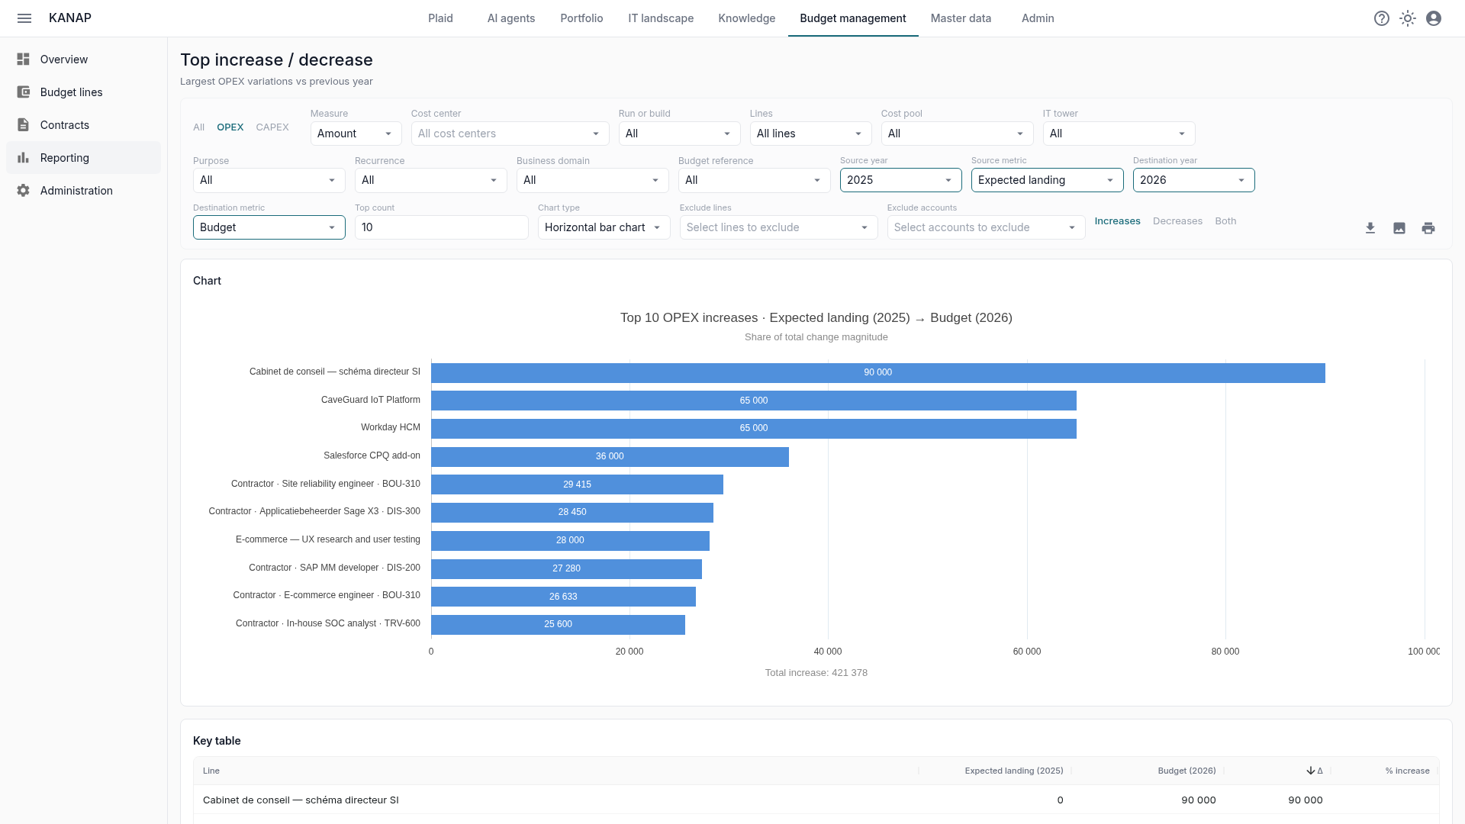This screenshot has width=1465, height=824.
Task: Open Administration settings in sidebar
Action: click(84, 191)
